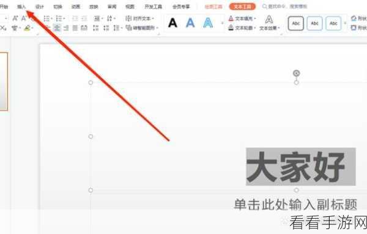The height and width of the screenshot is (234, 367).
Task: Select the 开发工具 (Developer Tools) tab
Action: pyautogui.click(x=154, y=7)
